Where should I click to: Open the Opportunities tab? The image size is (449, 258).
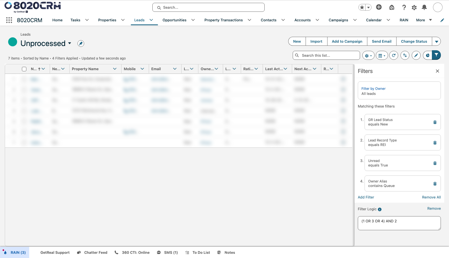pos(174,20)
